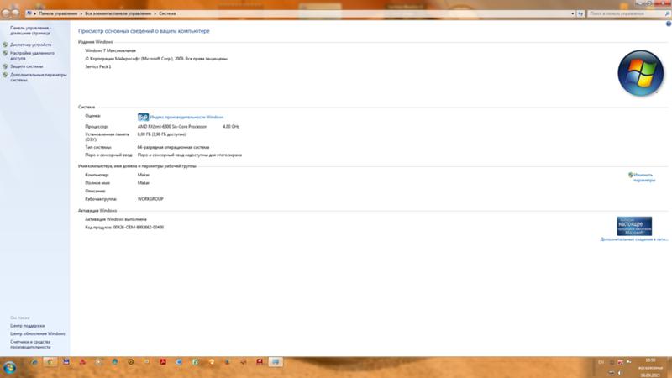Click the floppy disk taskbar icon
This screenshot has height=378, width=672.
tap(66, 362)
